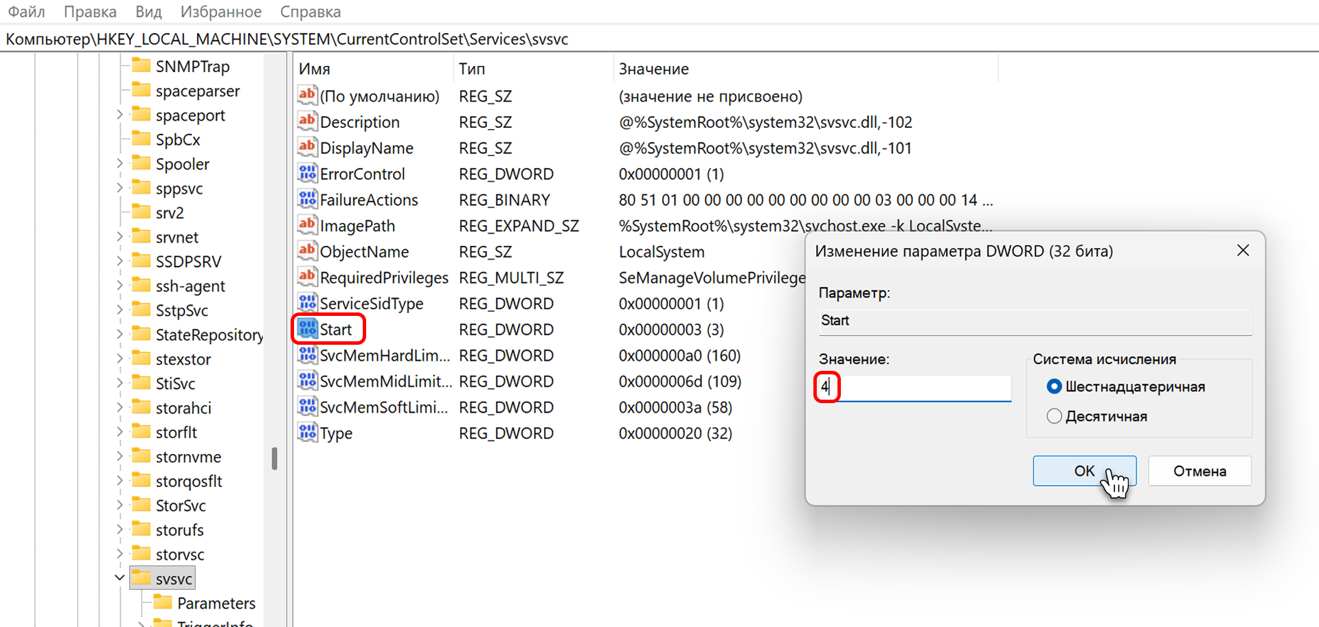This screenshot has width=1319, height=627.
Task: Collapse the svsvc tree node
Action: [x=120, y=578]
